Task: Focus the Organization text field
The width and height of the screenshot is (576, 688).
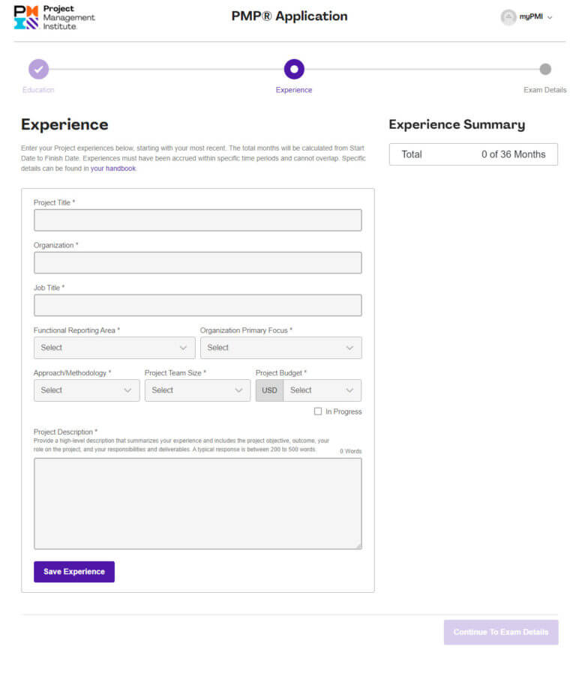Action: [x=197, y=262]
